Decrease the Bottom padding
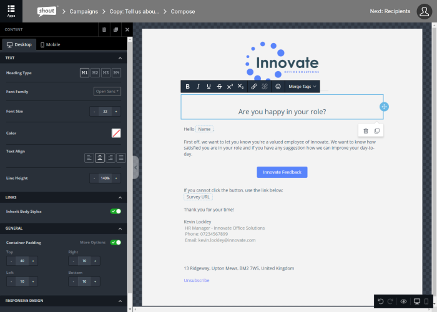The image size is (437, 312). coord(73,281)
